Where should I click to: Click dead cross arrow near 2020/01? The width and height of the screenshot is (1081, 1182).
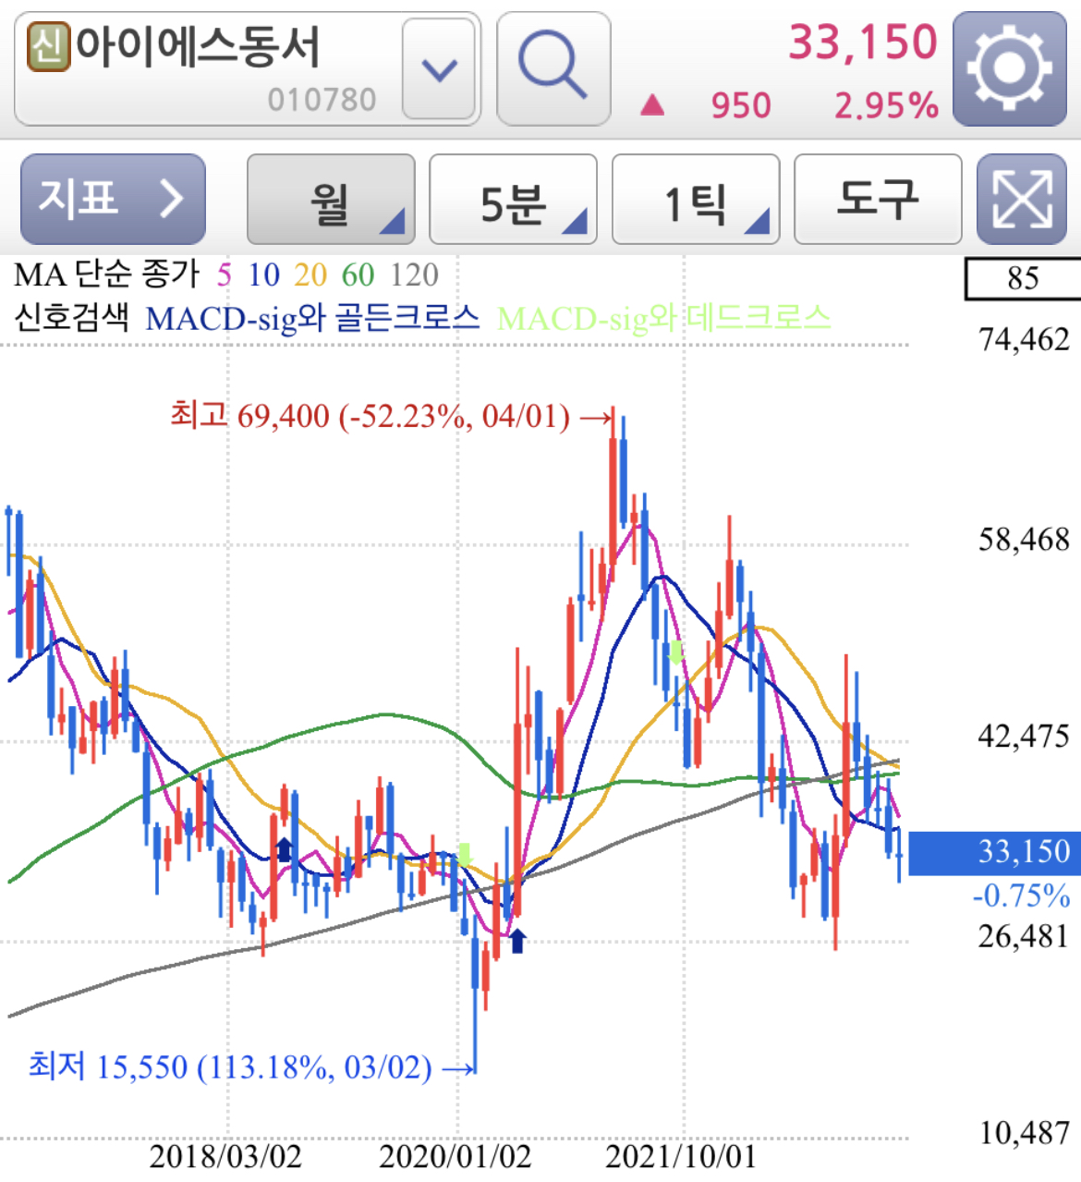click(x=465, y=855)
